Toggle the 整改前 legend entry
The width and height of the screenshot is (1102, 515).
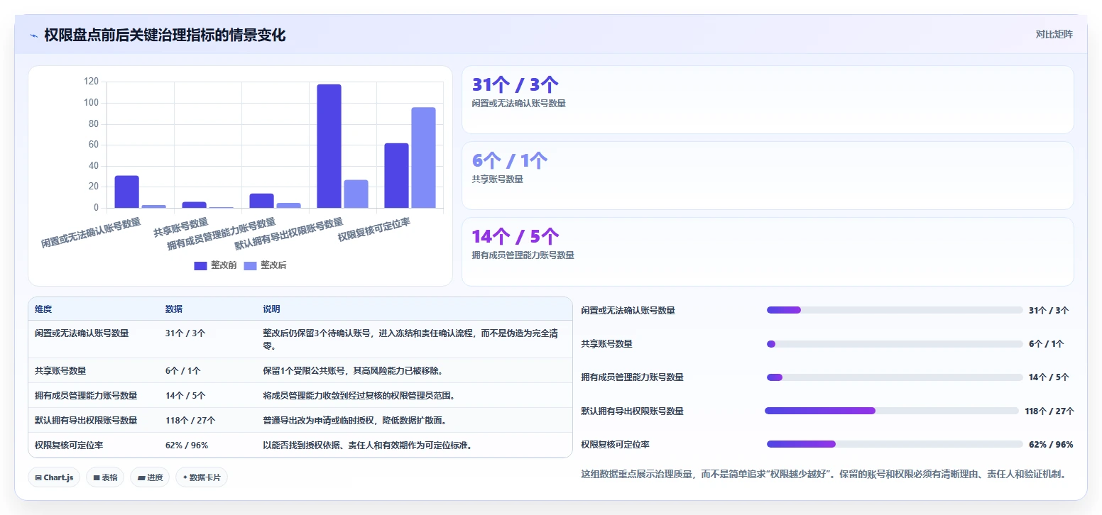click(x=215, y=265)
